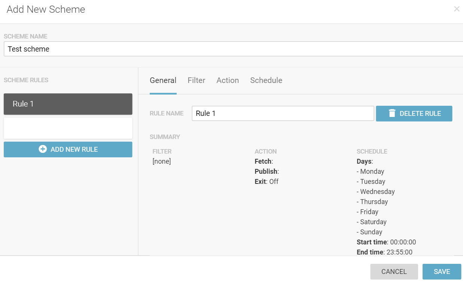Focus the Scheme Name text field

pyautogui.click(x=232, y=49)
